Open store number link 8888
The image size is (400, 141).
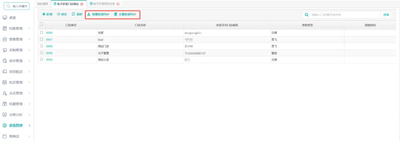pyautogui.click(x=49, y=46)
